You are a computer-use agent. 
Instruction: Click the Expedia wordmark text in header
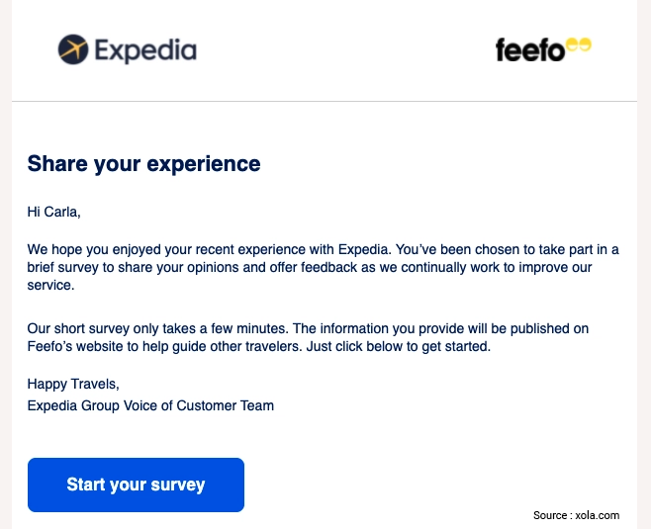click(x=145, y=51)
